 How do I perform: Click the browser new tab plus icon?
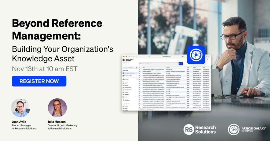207,56
